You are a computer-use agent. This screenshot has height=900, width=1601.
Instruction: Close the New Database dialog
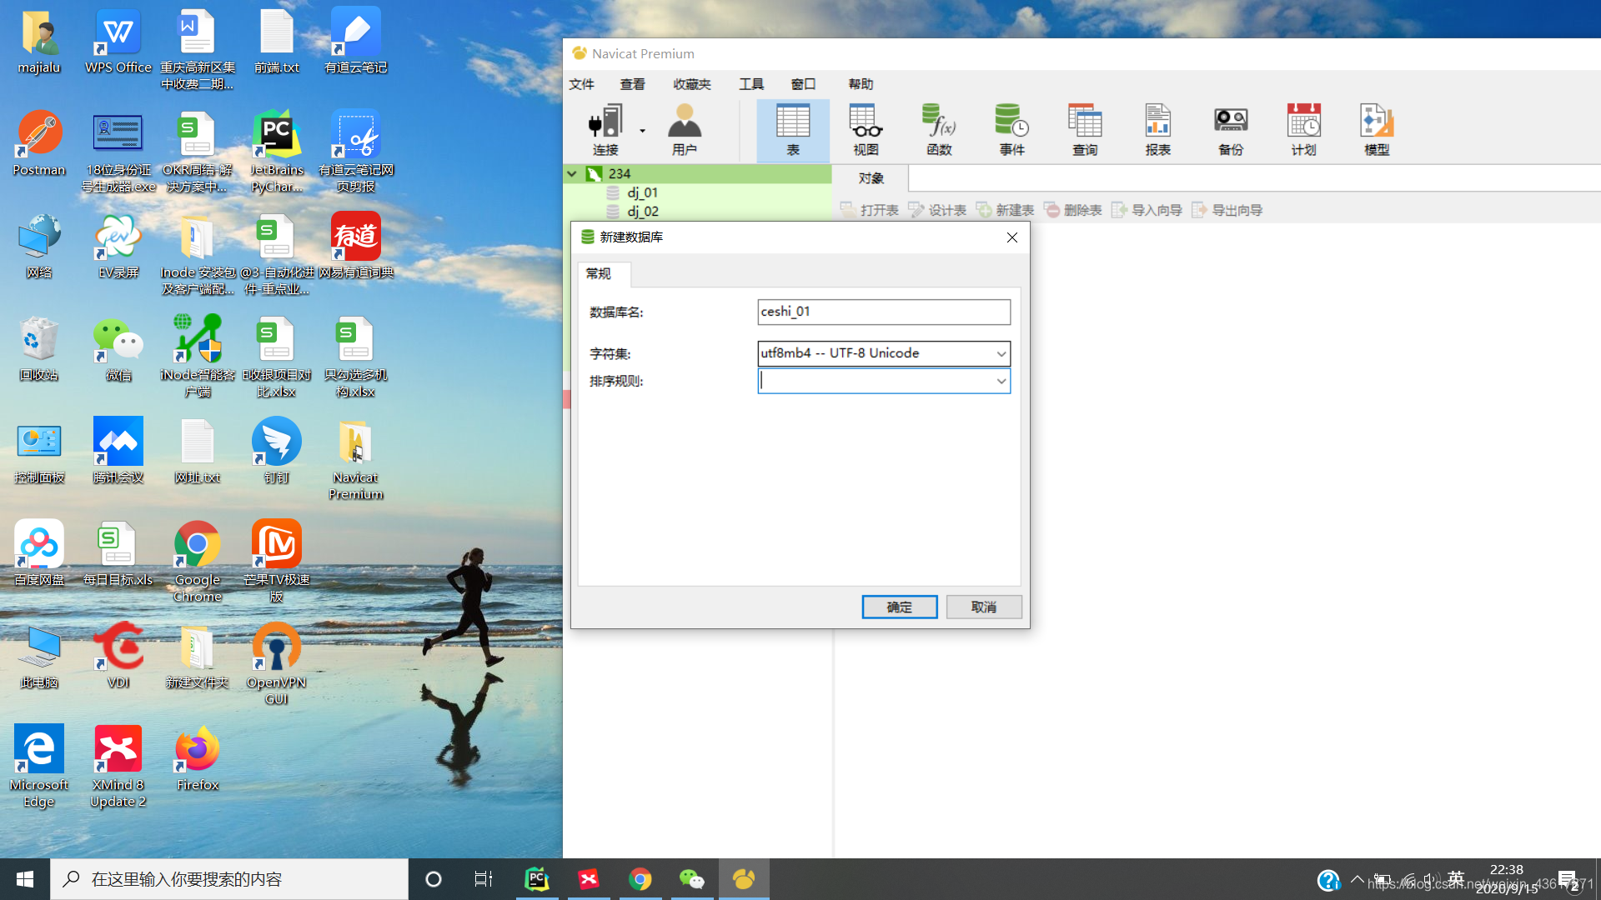point(1012,237)
